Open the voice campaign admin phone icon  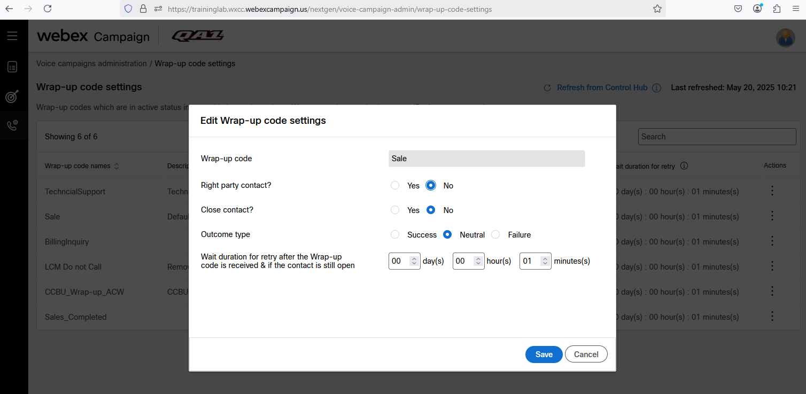tap(12, 125)
